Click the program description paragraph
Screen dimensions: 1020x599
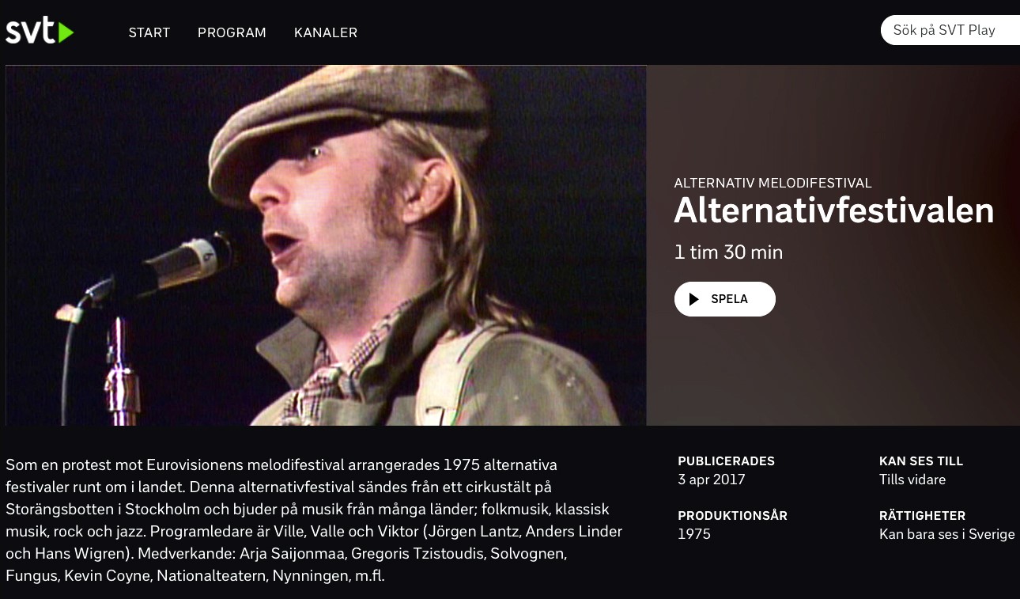coord(314,520)
